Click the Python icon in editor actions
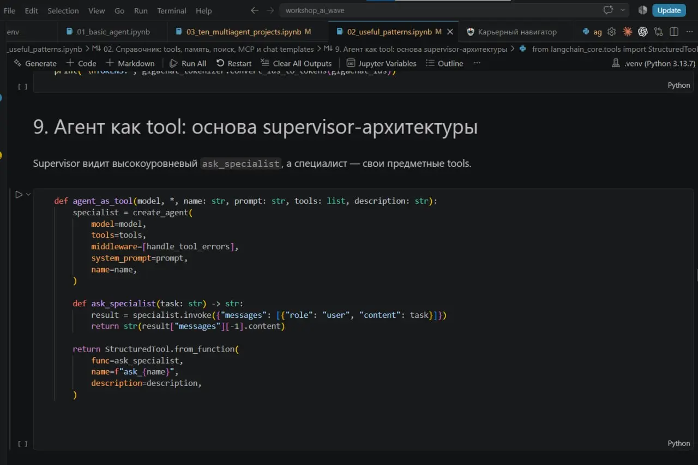The height and width of the screenshot is (465, 698). 586,32
